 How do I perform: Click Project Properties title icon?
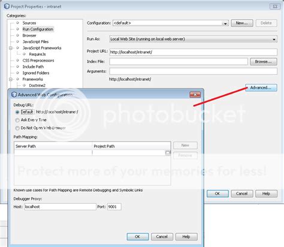pos(7,7)
